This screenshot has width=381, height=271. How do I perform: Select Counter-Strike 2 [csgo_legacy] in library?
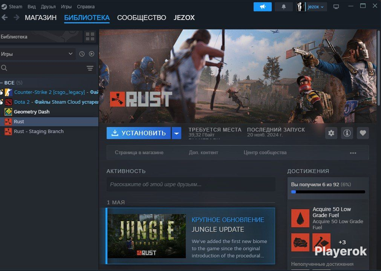50,92
